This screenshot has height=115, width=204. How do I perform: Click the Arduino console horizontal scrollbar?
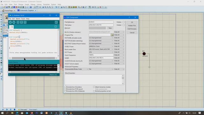coord(20,72)
